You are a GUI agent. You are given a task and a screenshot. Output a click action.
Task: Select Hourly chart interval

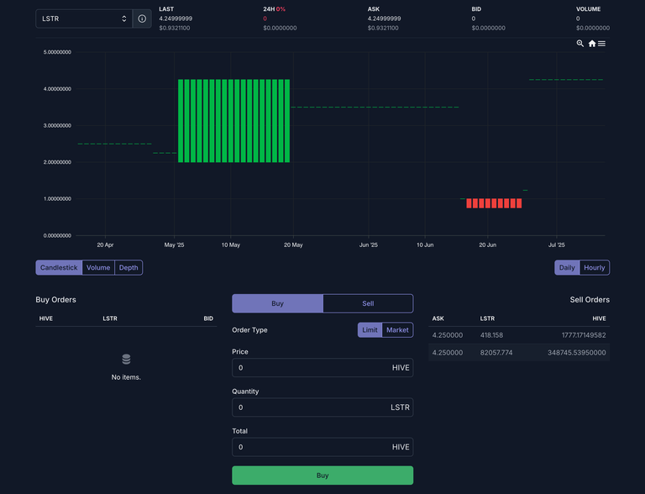[x=595, y=267]
